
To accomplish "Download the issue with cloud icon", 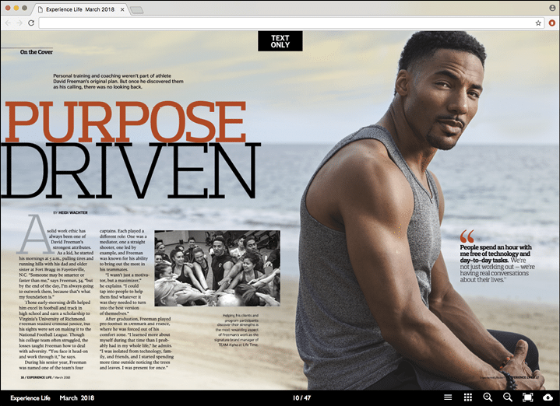I will point(548,397).
